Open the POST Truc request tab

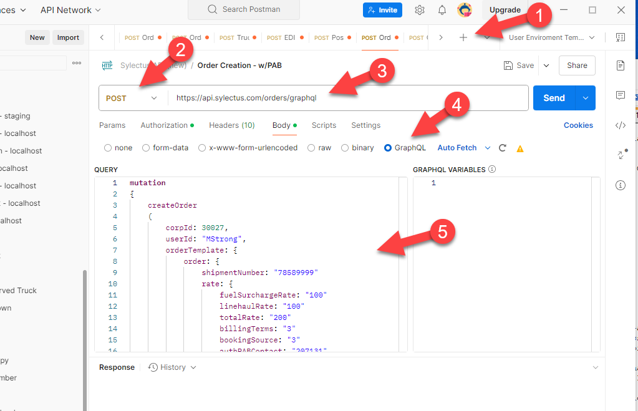point(238,37)
